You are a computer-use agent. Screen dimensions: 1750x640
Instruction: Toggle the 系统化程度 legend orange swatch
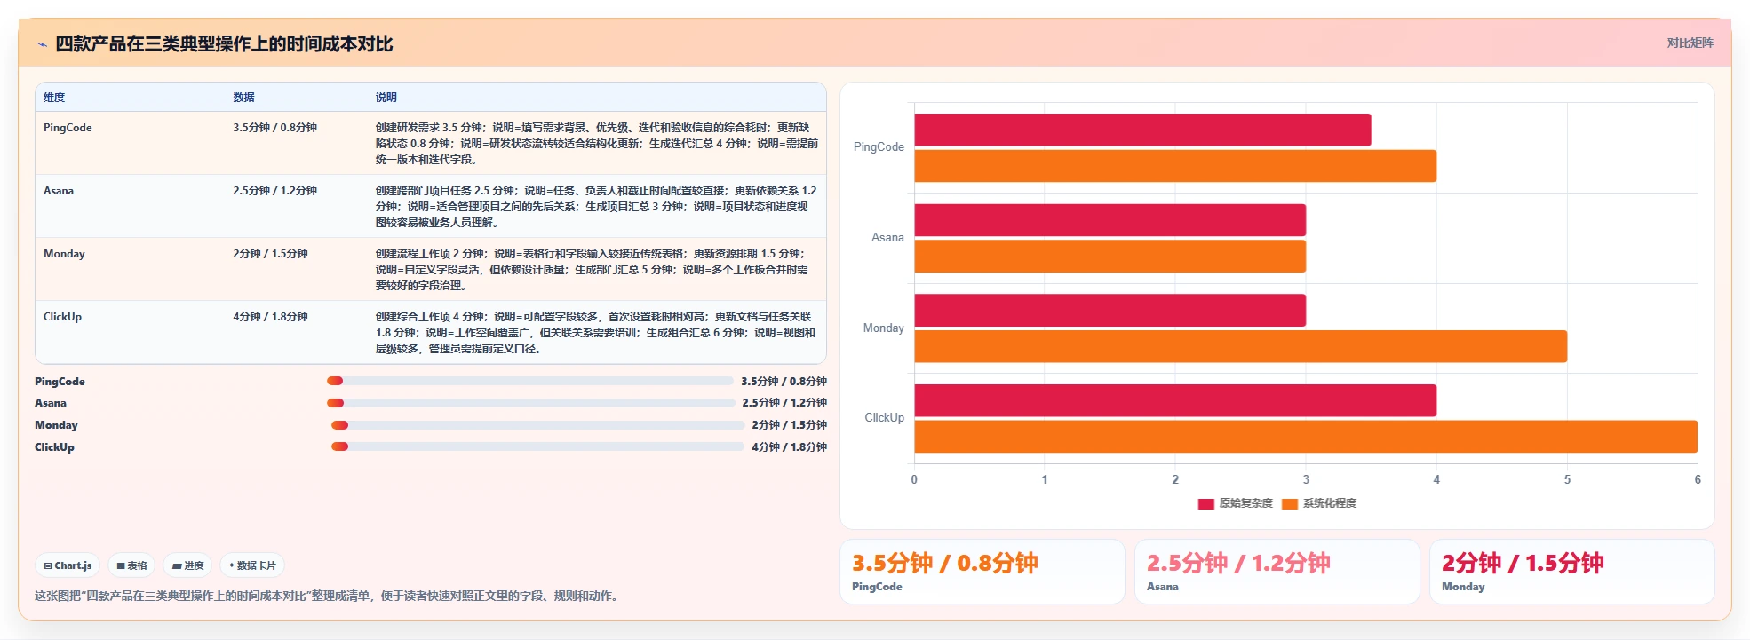tap(1290, 504)
